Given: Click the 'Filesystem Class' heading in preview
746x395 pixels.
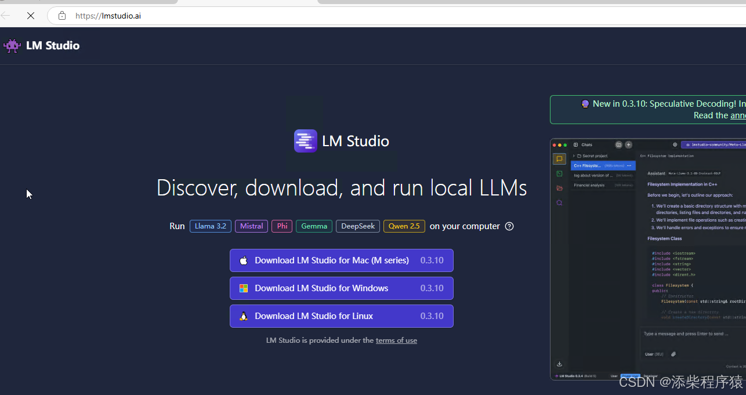Looking at the screenshot, I should click(665, 238).
